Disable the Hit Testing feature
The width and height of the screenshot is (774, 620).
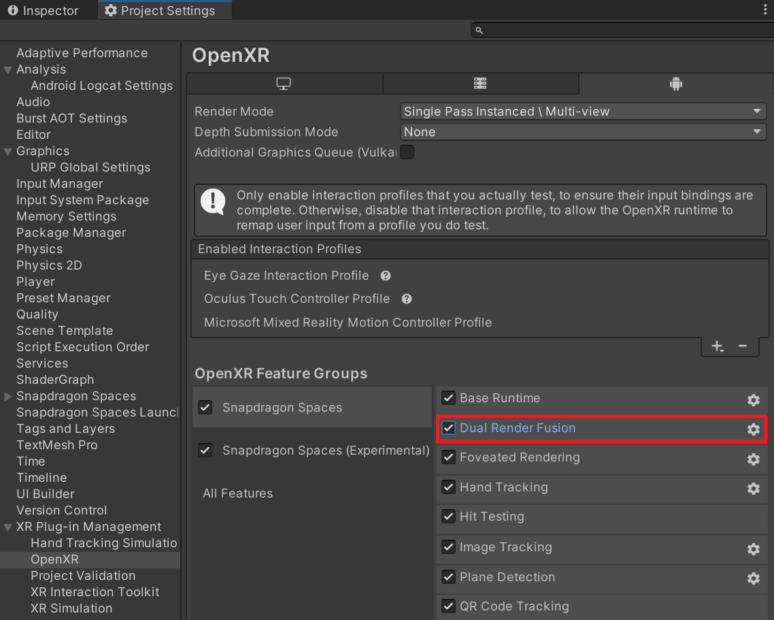tap(448, 517)
